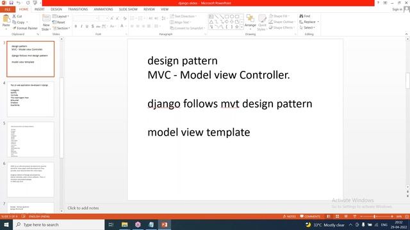Collapse the ribbon with the arrow

pyautogui.click(x=406, y=34)
